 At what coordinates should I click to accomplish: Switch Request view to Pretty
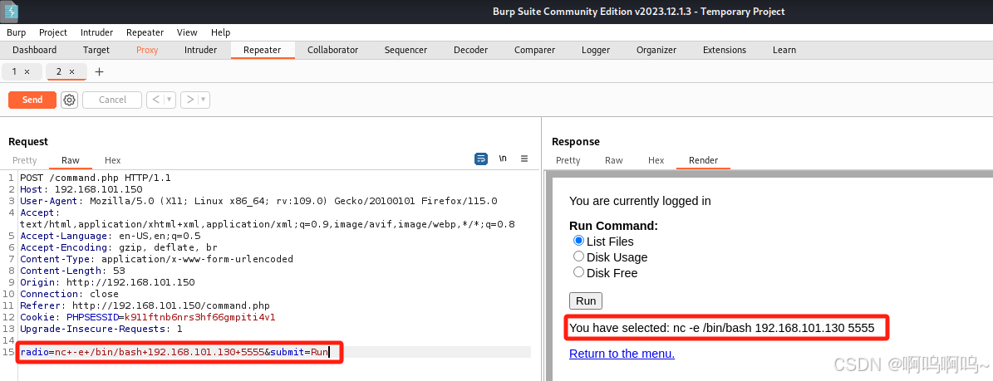point(25,160)
